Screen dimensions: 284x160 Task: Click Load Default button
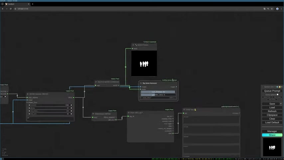tap(272, 122)
